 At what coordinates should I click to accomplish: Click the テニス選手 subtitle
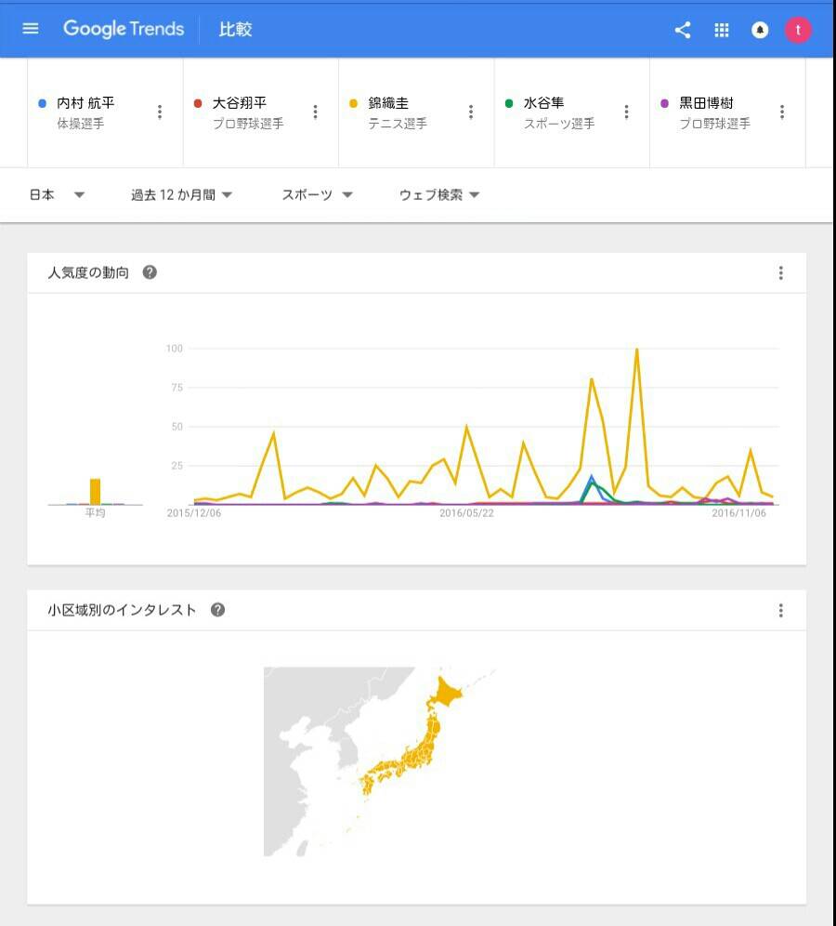coord(398,124)
